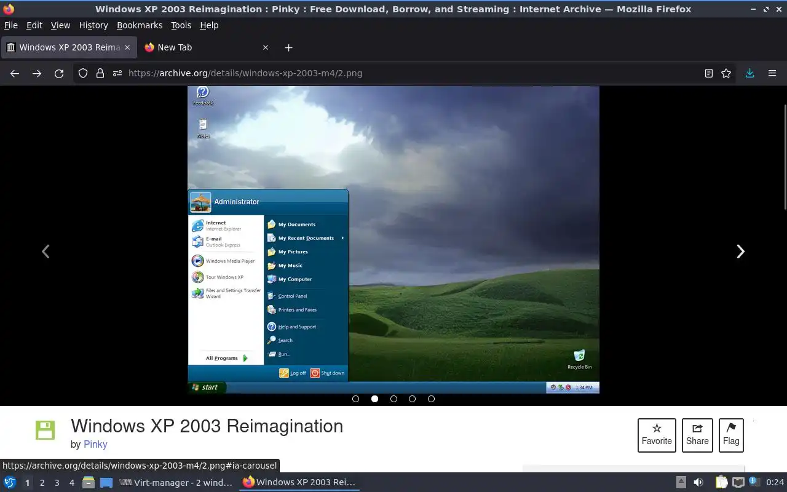Show the previous carousel image
Viewport: 787px width, 492px height.
click(x=45, y=252)
